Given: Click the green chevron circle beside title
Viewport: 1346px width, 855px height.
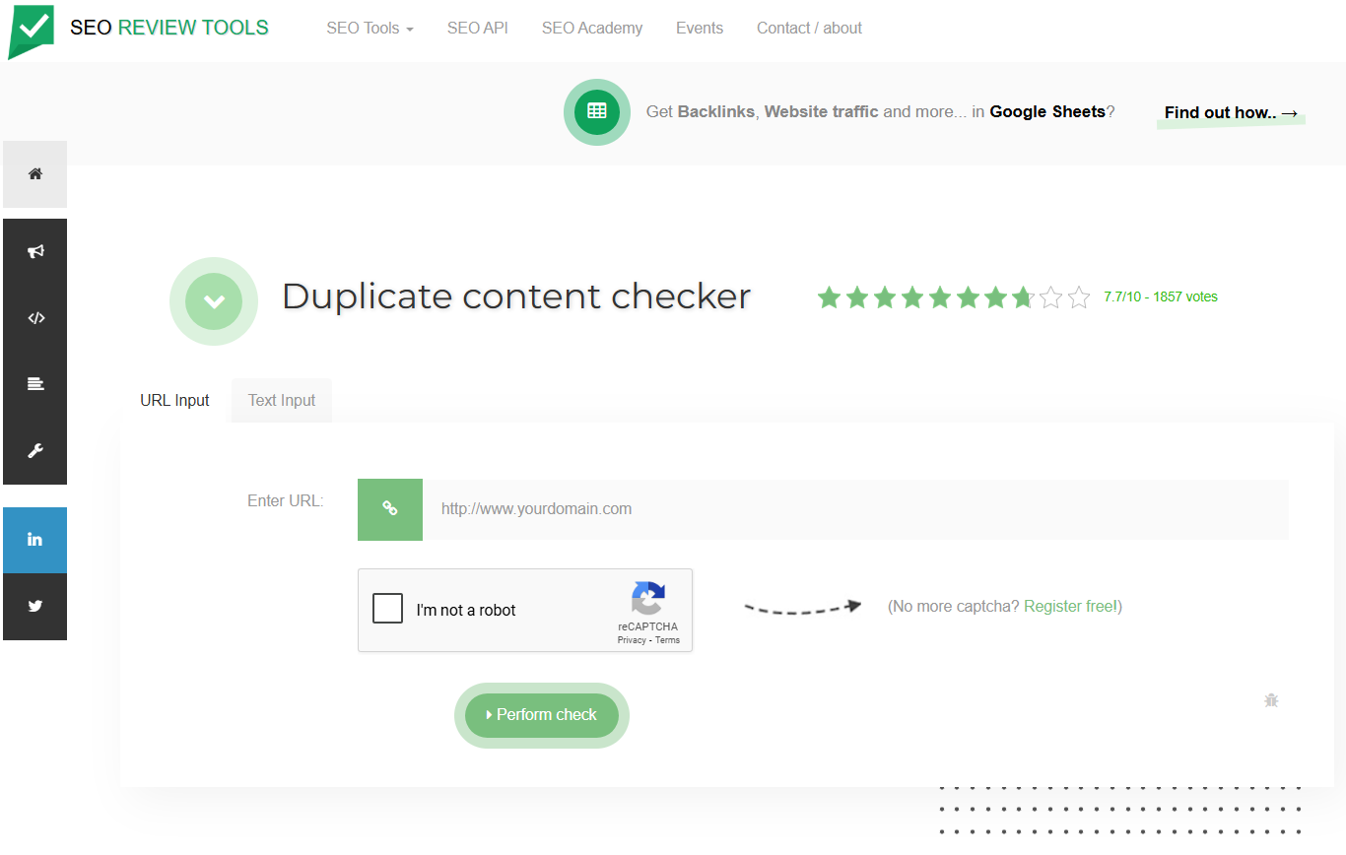Looking at the screenshot, I should pyautogui.click(x=214, y=301).
